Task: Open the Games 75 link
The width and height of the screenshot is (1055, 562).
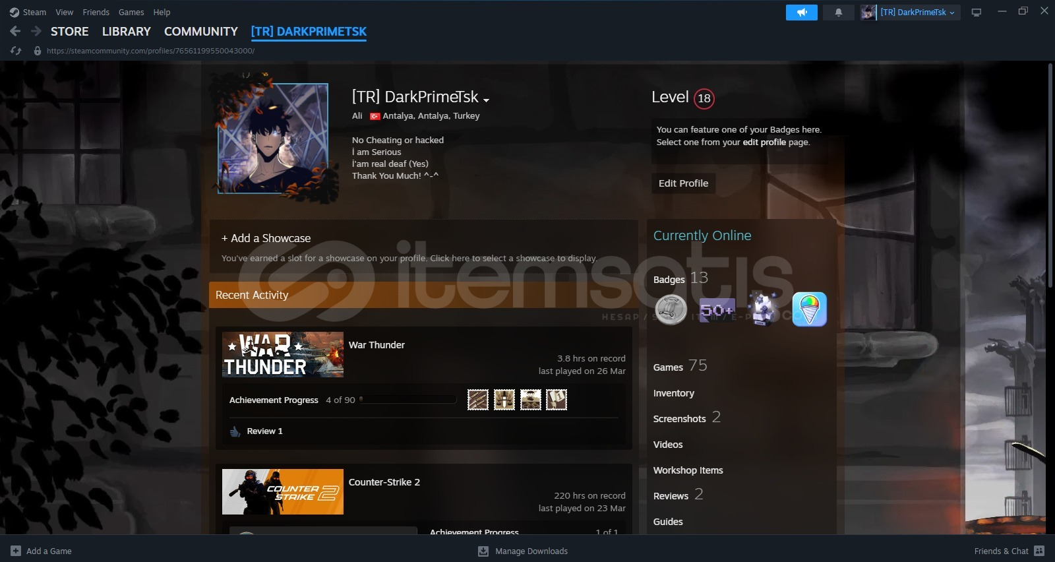Action: [x=680, y=366]
